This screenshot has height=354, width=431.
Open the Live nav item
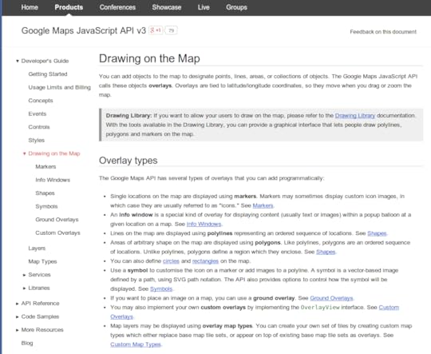click(204, 7)
